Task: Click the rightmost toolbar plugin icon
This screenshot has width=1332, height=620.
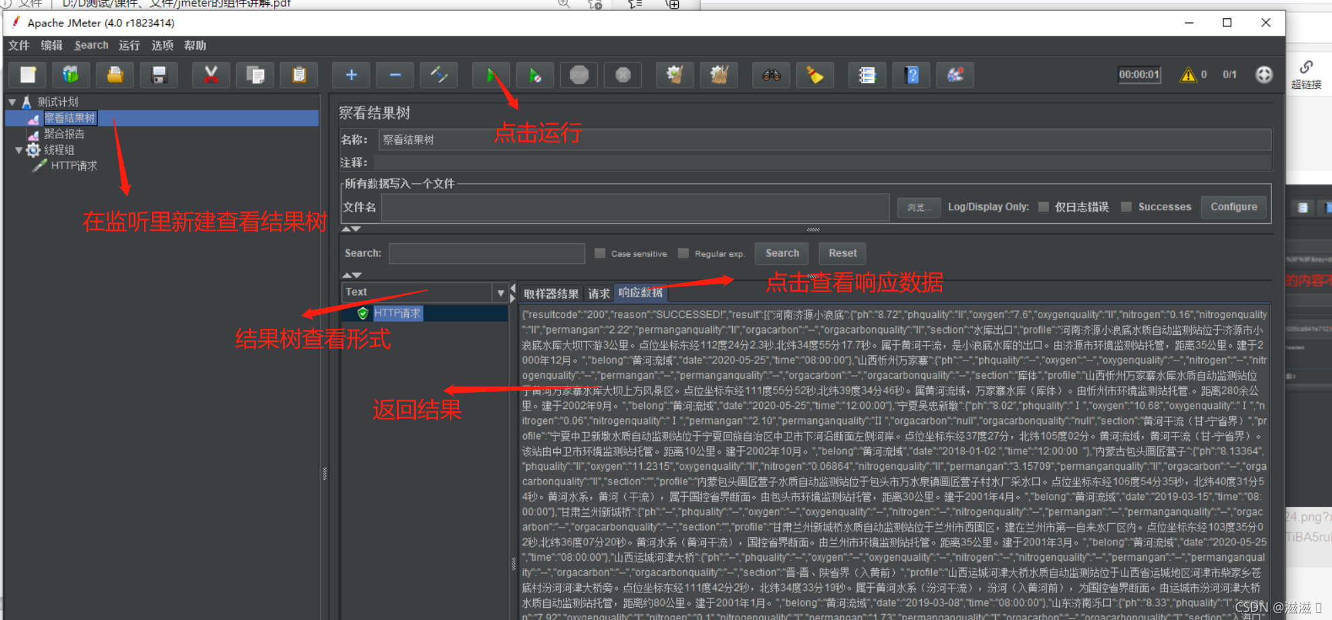Action: pyautogui.click(x=955, y=75)
